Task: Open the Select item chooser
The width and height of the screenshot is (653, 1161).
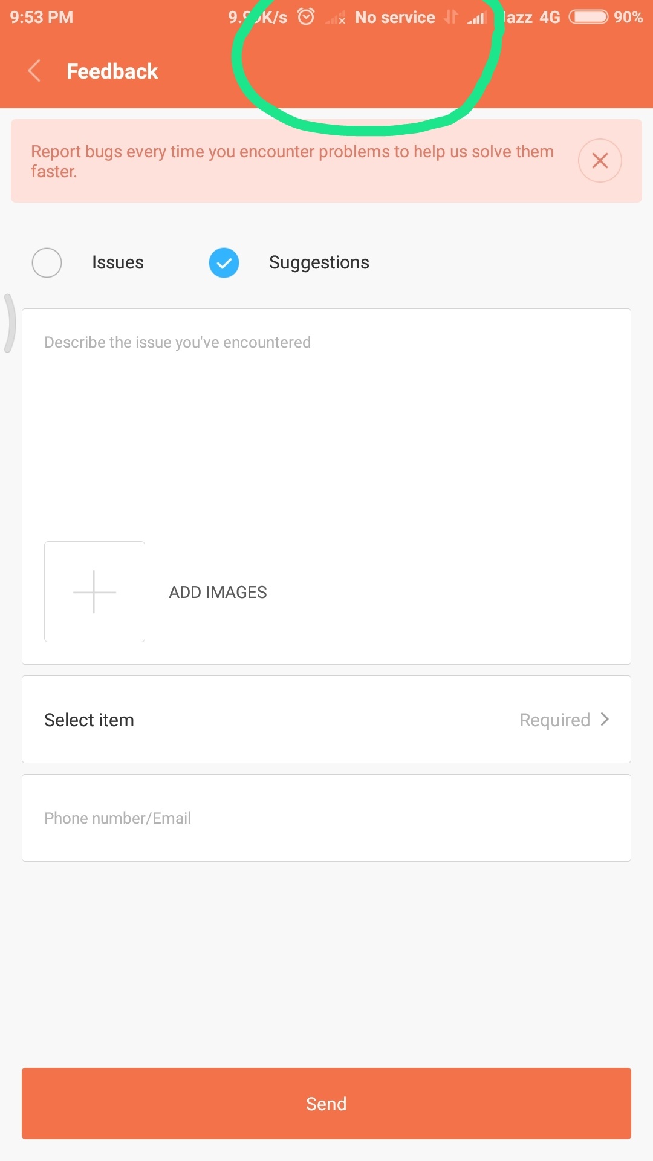Action: click(326, 720)
